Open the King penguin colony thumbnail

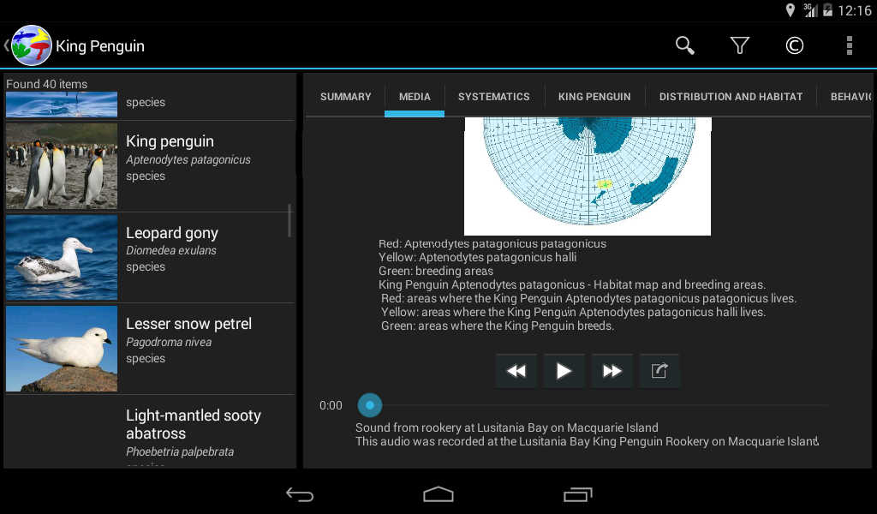62,166
